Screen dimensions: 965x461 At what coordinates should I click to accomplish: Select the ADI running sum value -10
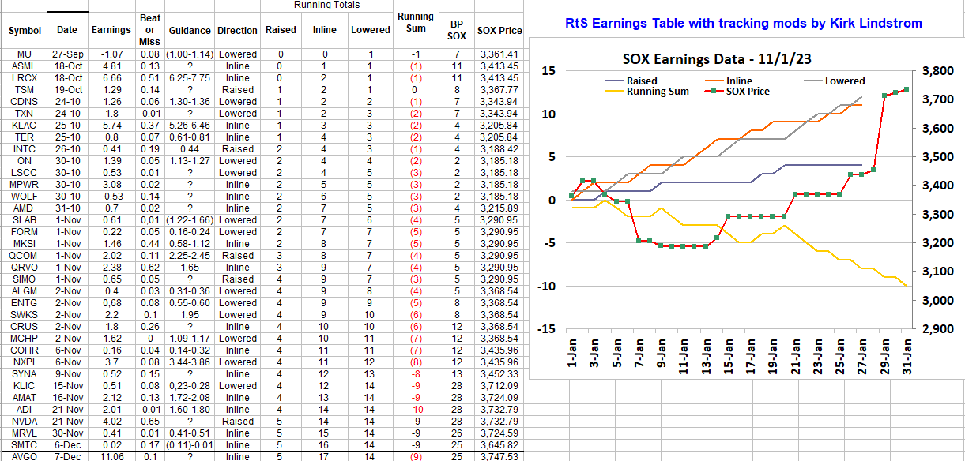click(416, 410)
